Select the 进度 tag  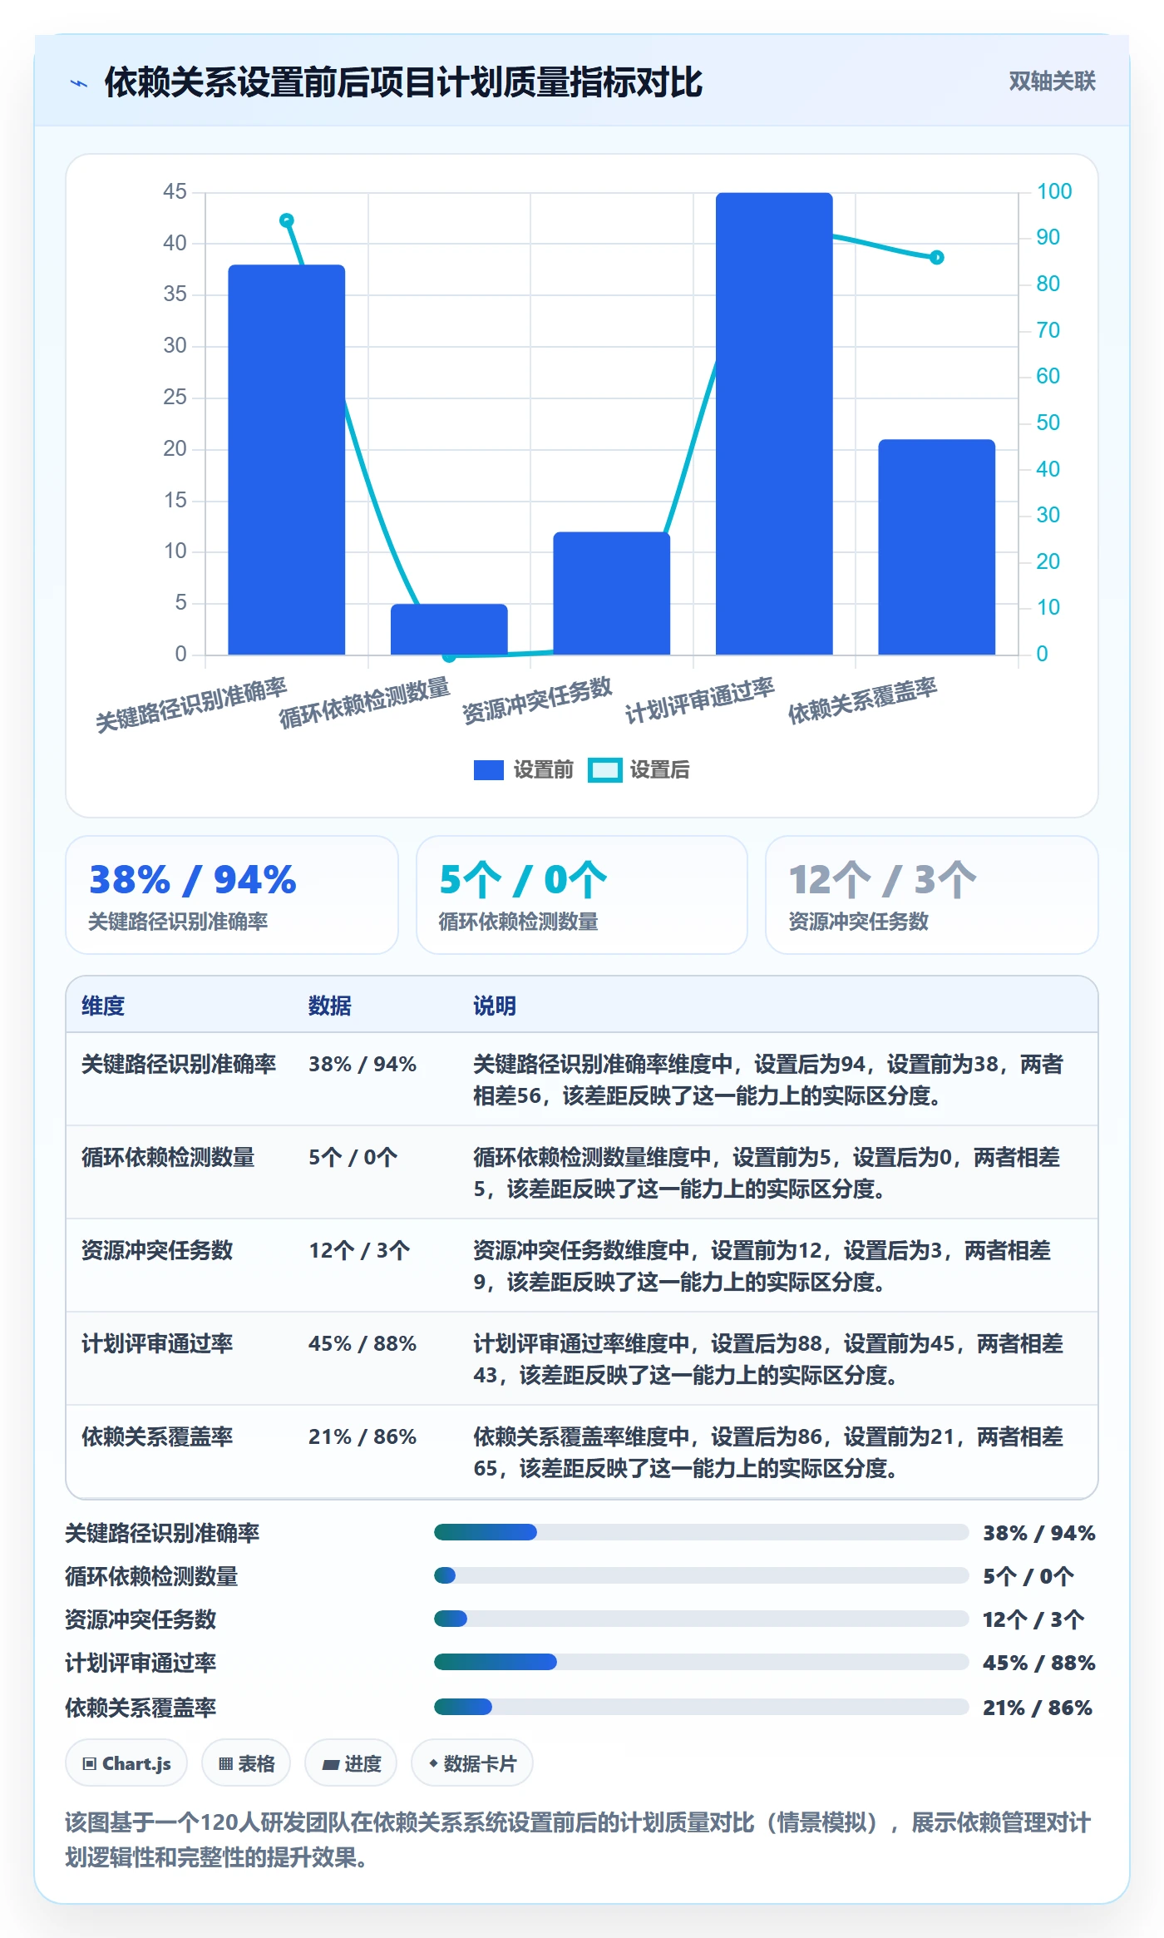click(x=351, y=1762)
